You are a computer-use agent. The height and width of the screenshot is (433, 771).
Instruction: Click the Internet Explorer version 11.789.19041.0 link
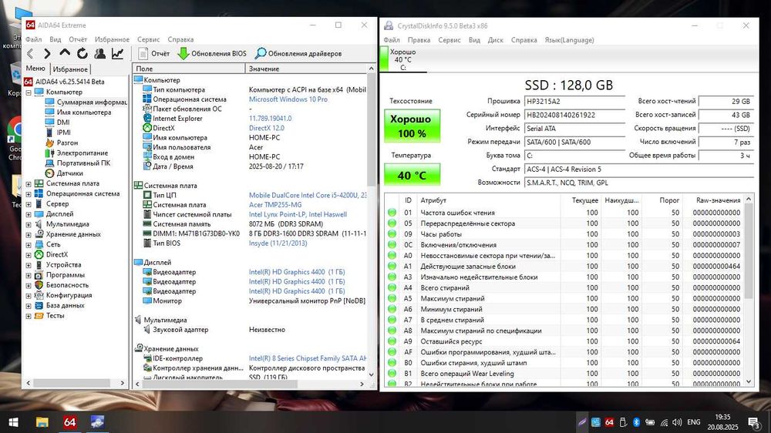pos(270,119)
